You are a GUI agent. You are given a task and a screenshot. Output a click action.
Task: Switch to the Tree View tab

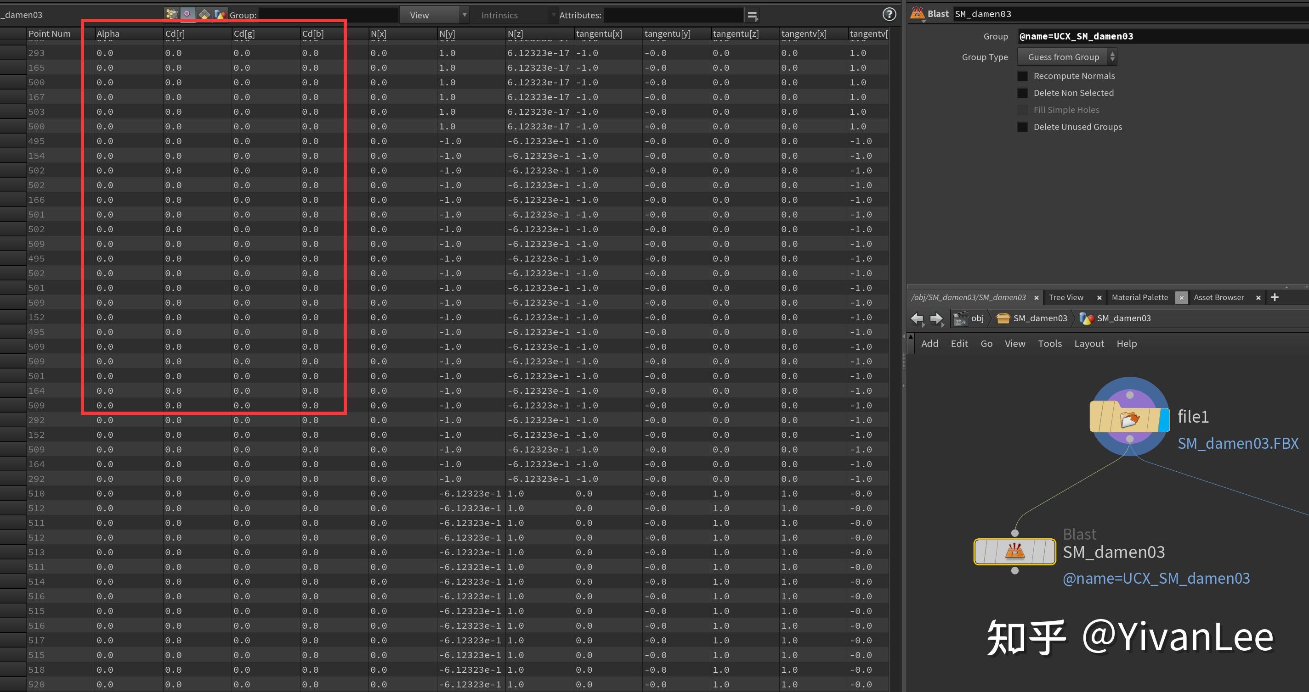point(1065,297)
